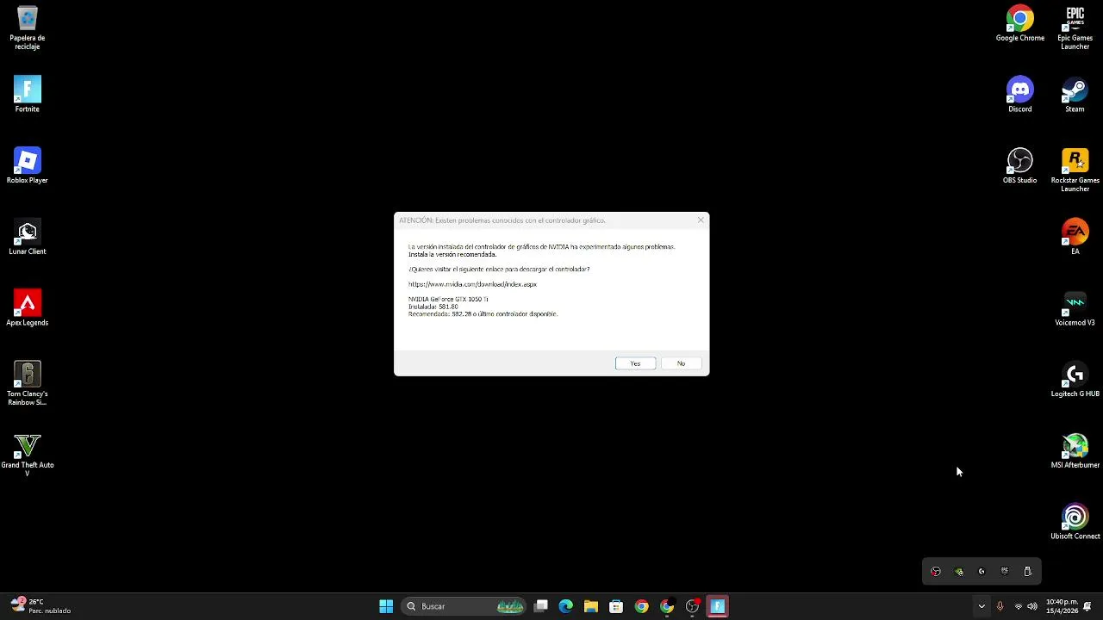The image size is (1103, 620).
Task: Open volume control speaker icon
Action: pyautogui.click(x=1032, y=606)
